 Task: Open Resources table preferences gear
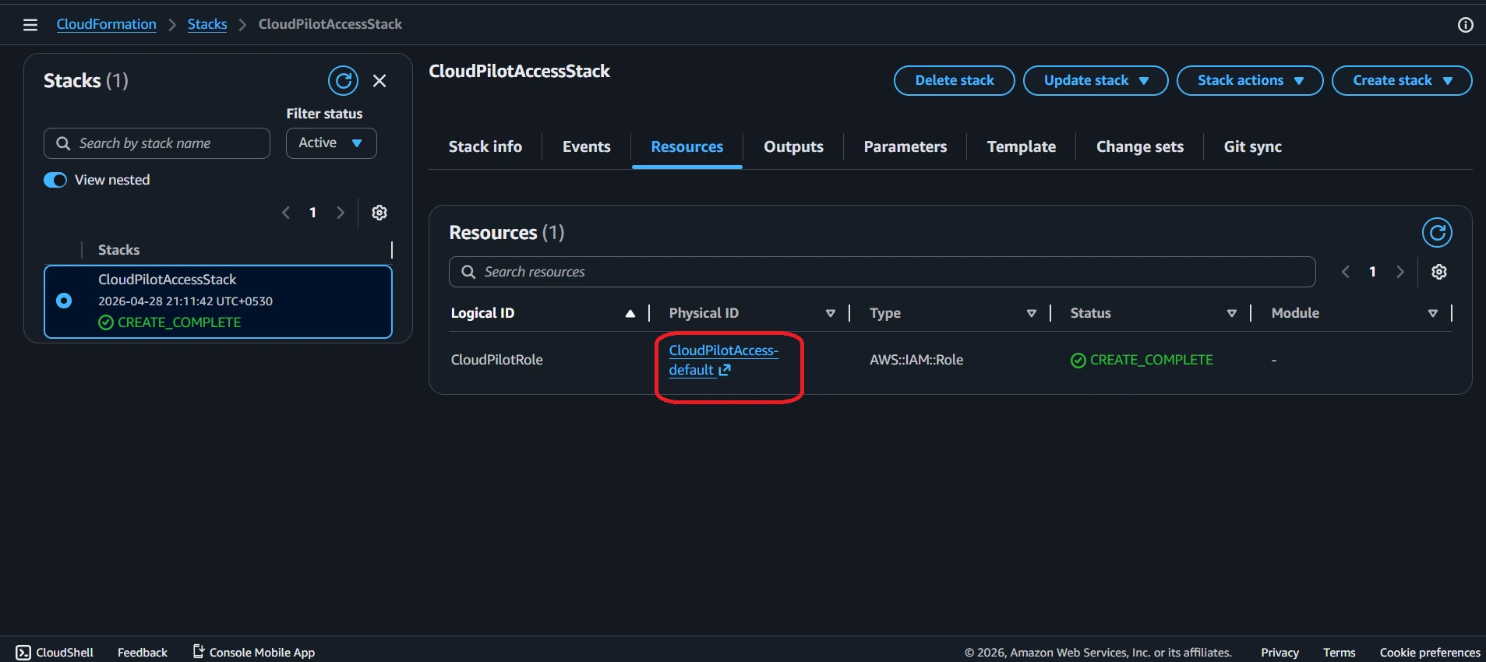pyautogui.click(x=1439, y=272)
